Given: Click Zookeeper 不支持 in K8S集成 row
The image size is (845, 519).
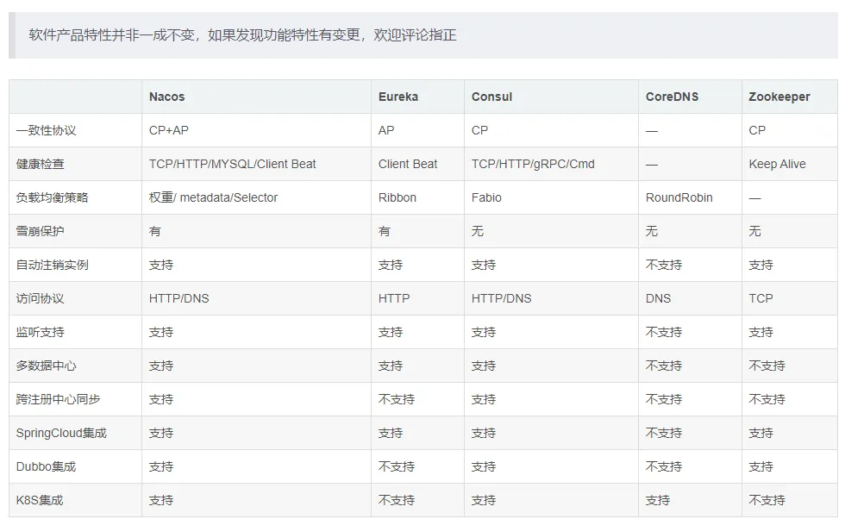Looking at the screenshot, I should (x=767, y=500).
